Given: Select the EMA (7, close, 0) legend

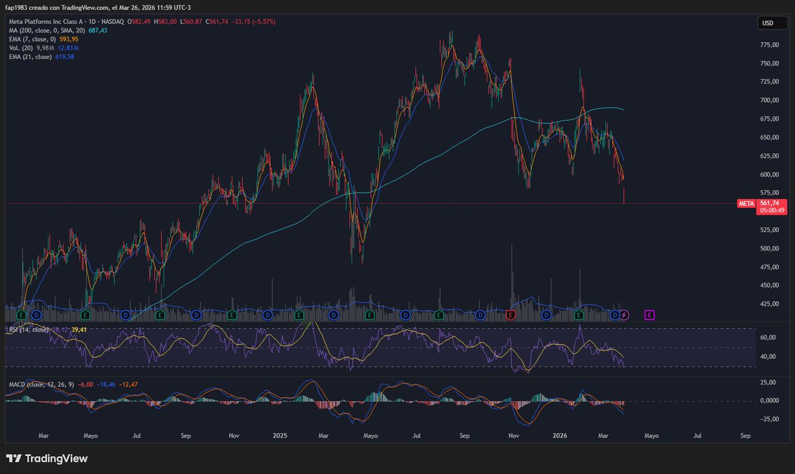Looking at the screenshot, I should pyautogui.click(x=32, y=39).
